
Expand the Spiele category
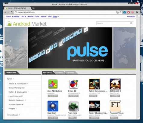point(10,79)
